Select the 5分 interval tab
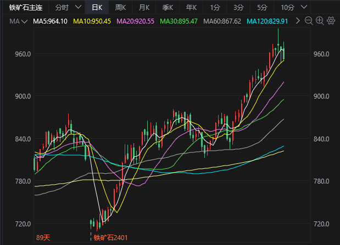 point(262,8)
